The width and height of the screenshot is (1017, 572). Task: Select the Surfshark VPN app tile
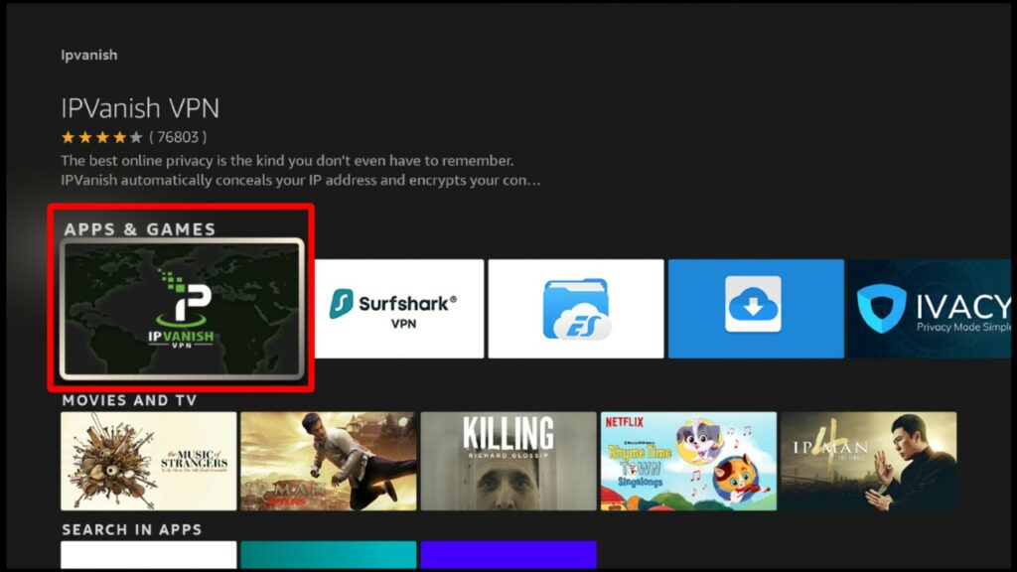click(x=399, y=309)
